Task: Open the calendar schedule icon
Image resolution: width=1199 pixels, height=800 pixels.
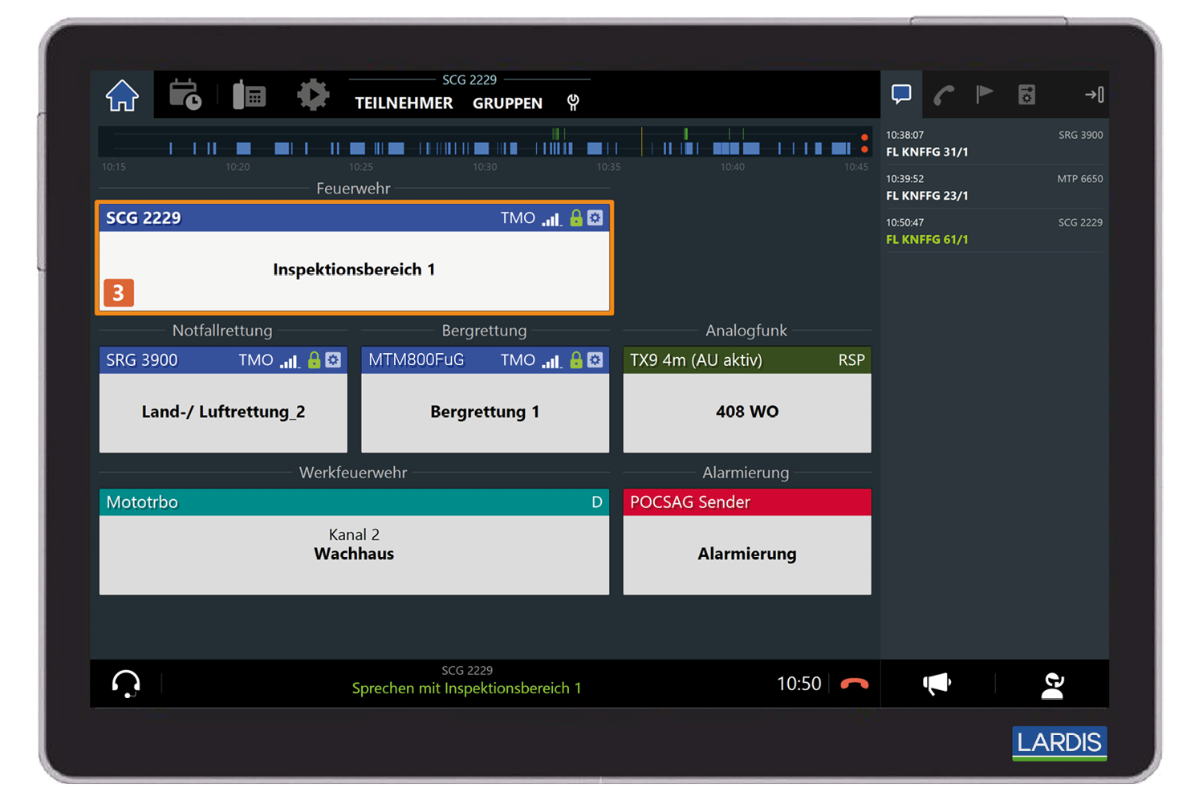Action: [185, 95]
